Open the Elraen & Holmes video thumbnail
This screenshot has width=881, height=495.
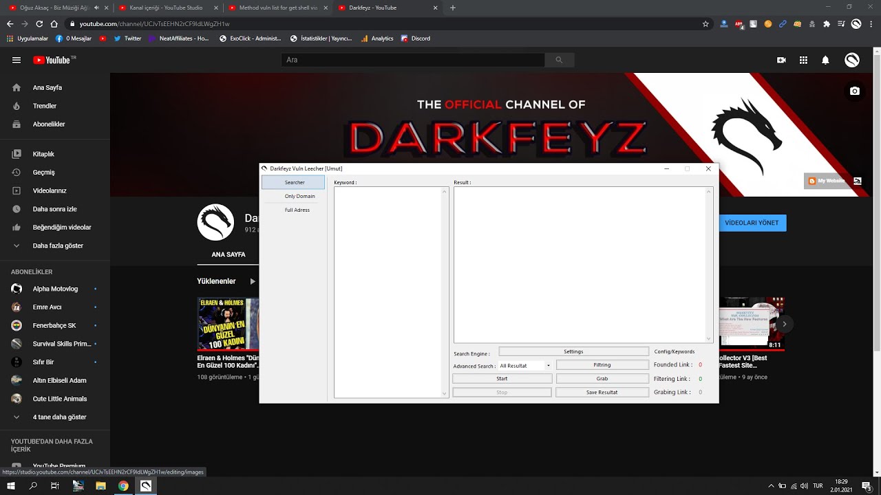(x=228, y=324)
